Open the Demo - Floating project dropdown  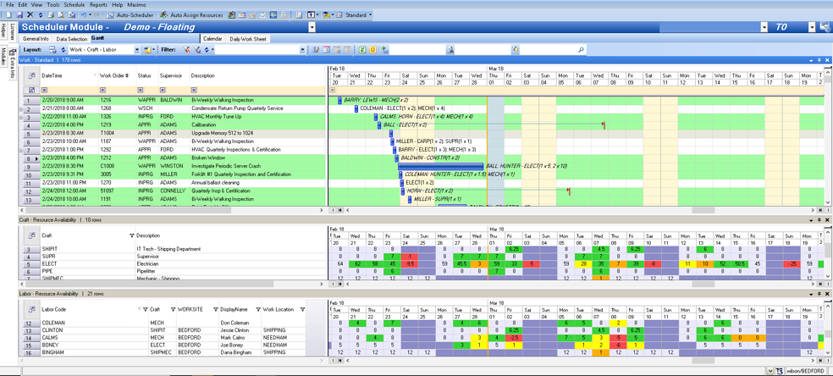312,27
